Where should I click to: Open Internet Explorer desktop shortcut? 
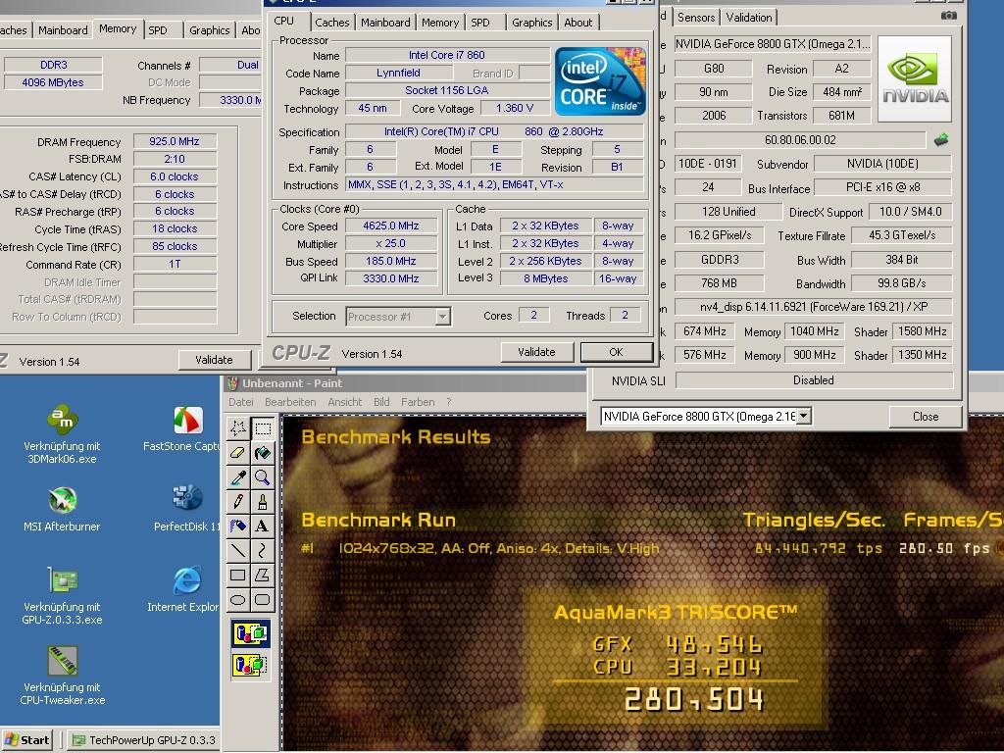click(x=183, y=589)
